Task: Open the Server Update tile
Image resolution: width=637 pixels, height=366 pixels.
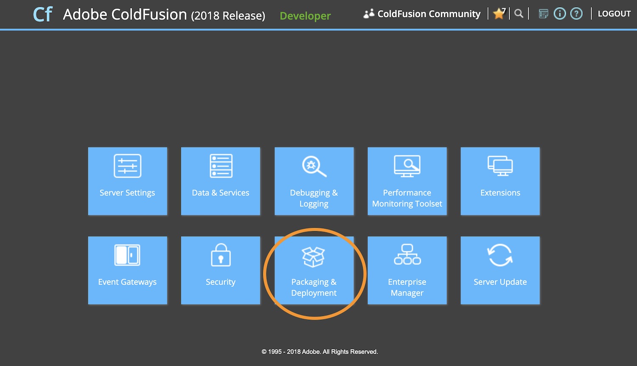Action: pyautogui.click(x=500, y=270)
